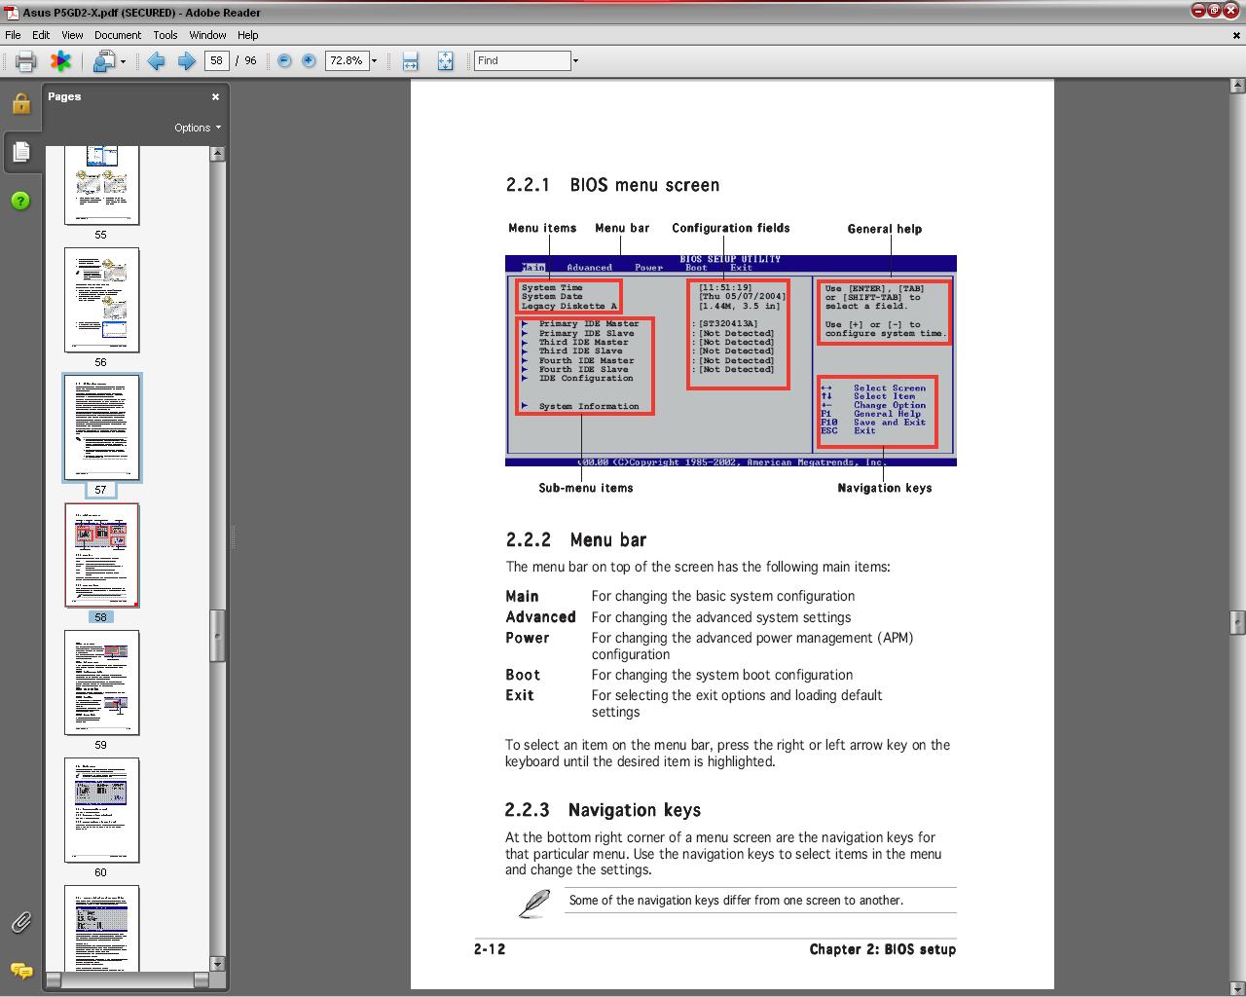Click the Print icon in toolbar
Screen dimensions: 1246x997
point(25,61)
